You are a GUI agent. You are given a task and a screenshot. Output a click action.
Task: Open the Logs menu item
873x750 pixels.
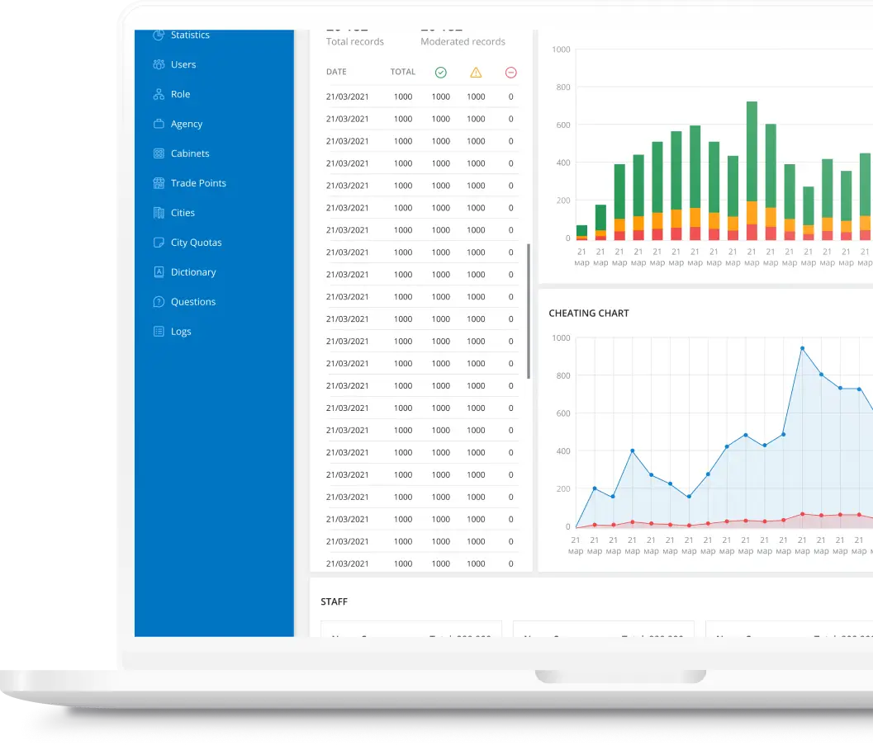coord(180,332)
